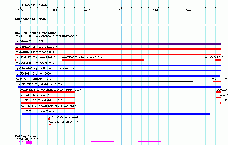The height and width of the screenshot is (145, 228).
Task: Open the DGV Structural Variants track title
Action: (36, 33)
